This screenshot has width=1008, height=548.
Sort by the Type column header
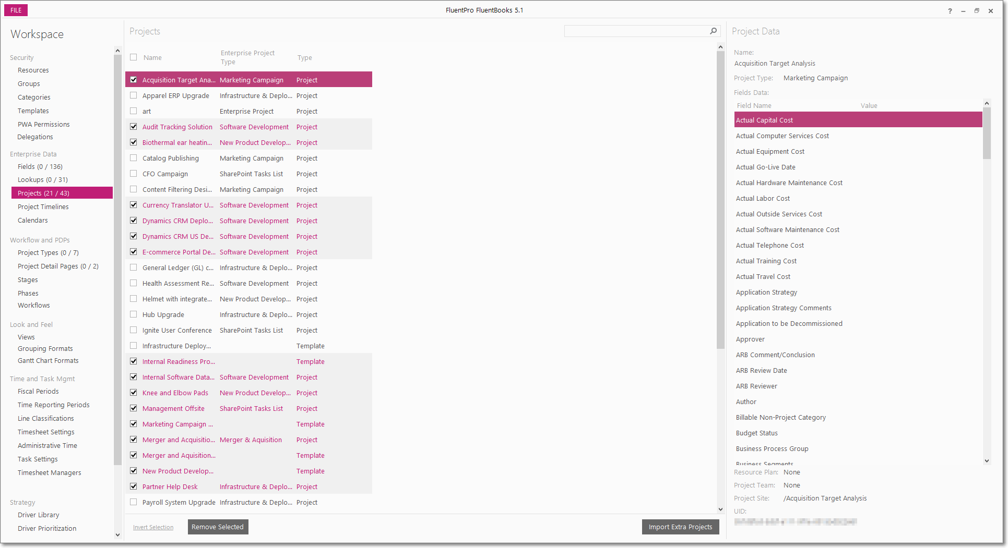(305, 58)
